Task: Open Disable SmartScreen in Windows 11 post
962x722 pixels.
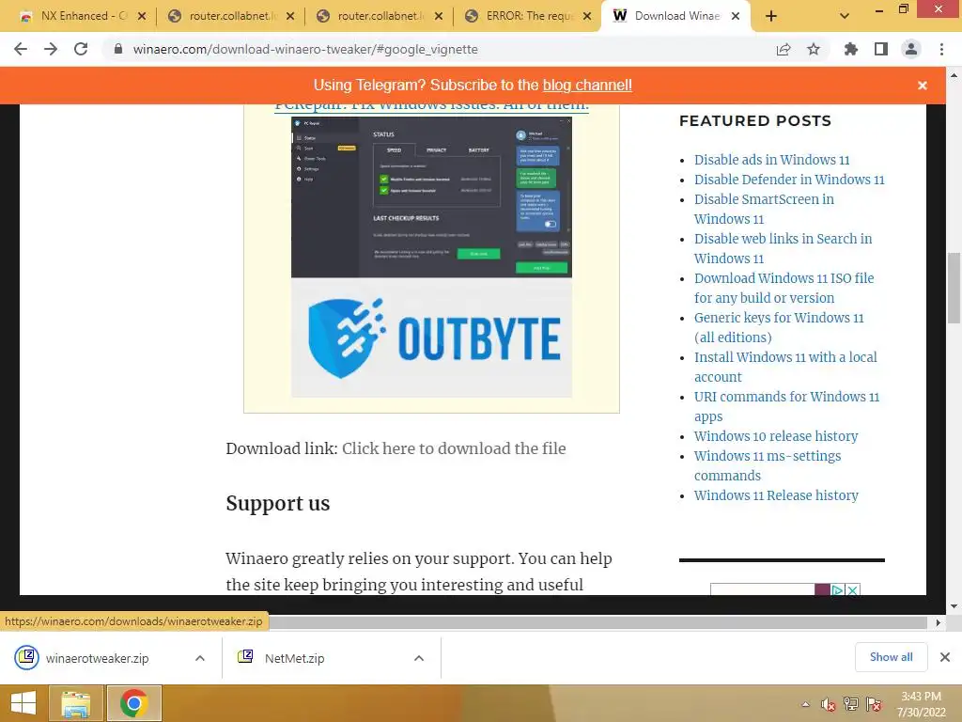Action: pyautogui.click(x=764, y=209)
